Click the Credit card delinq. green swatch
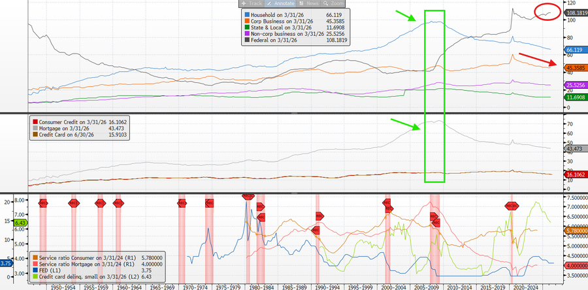The width and height of the screenshot is (588, 290). [35, 276]
